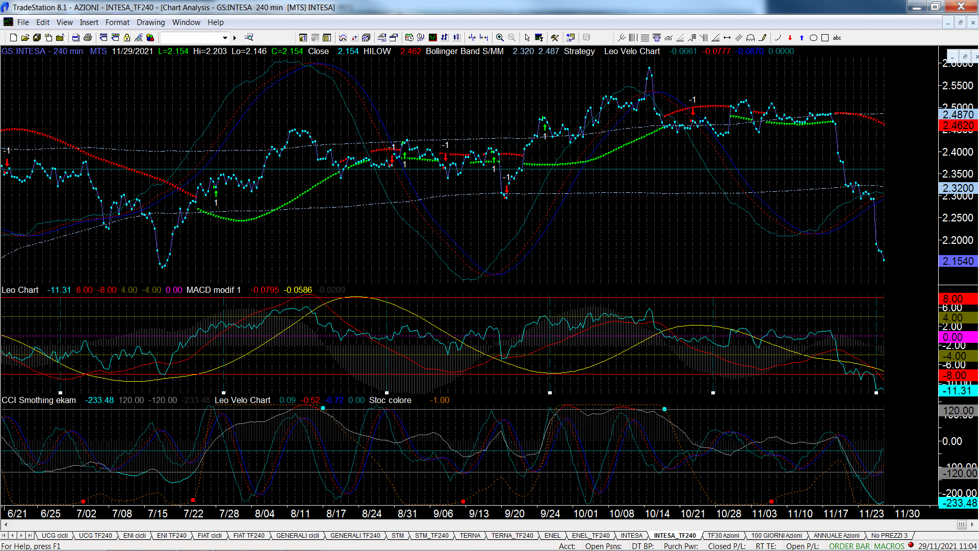Open the View menu
The image size is (979, 551).
point(65,22)
